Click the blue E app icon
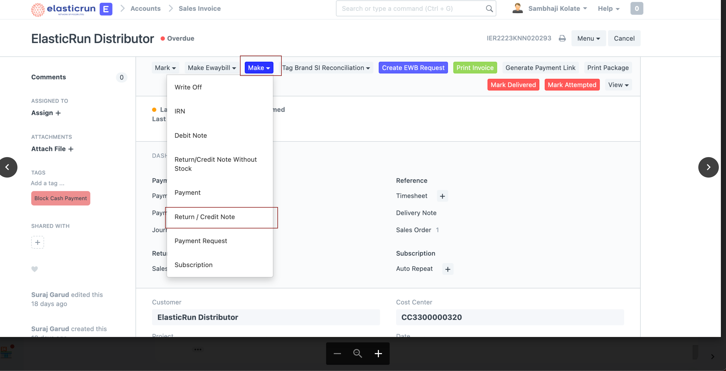Screen dimensions: 726x371 [x=106, y=9]
